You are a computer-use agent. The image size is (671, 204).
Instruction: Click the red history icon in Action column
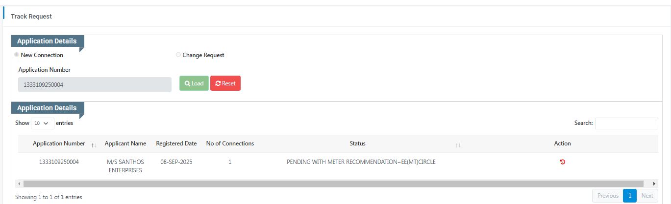pos(562,162)
